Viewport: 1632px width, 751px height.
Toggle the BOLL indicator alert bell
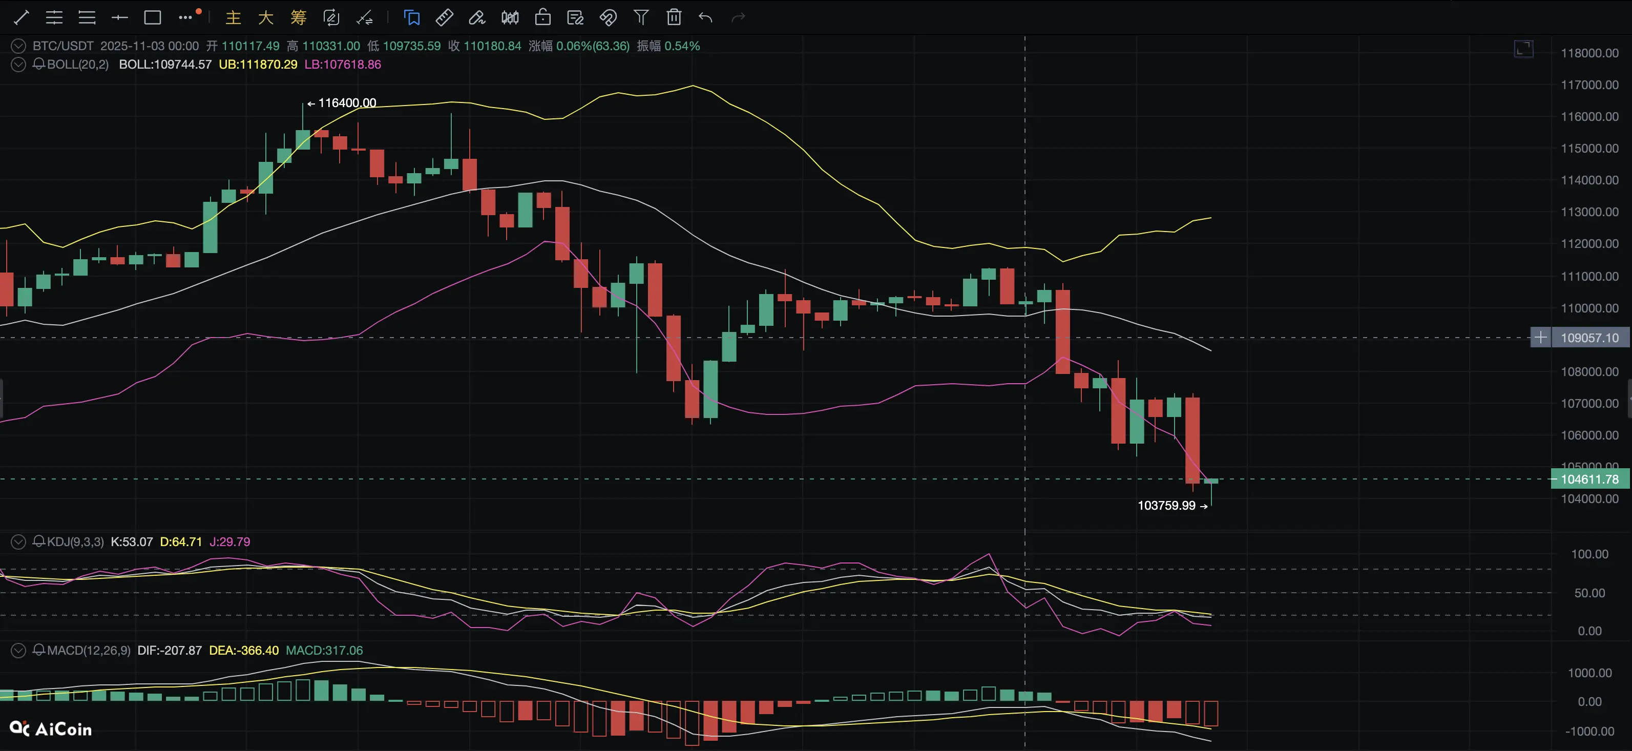(x=38, y=64)
